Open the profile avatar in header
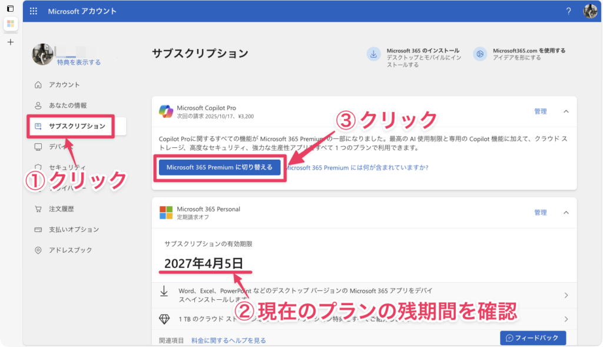Image resolution: width=603 pixels, height=347 pixels. 589,11
